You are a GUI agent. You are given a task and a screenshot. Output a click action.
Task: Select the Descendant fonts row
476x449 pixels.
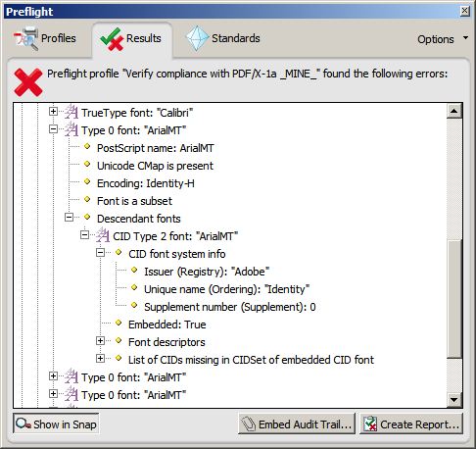coord(139,219)
